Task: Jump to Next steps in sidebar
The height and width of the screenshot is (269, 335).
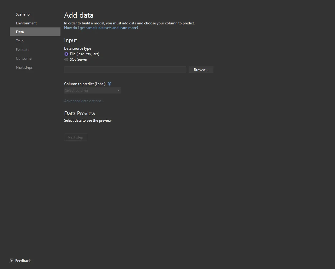Action: [x=24, y=67]
